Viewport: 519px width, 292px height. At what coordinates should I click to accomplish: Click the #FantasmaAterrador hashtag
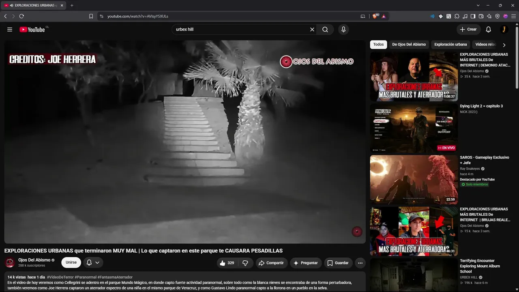click(115, 277)
